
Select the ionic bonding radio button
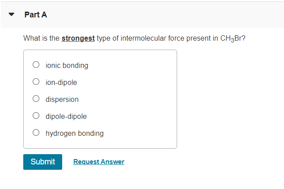coord(36,65)
